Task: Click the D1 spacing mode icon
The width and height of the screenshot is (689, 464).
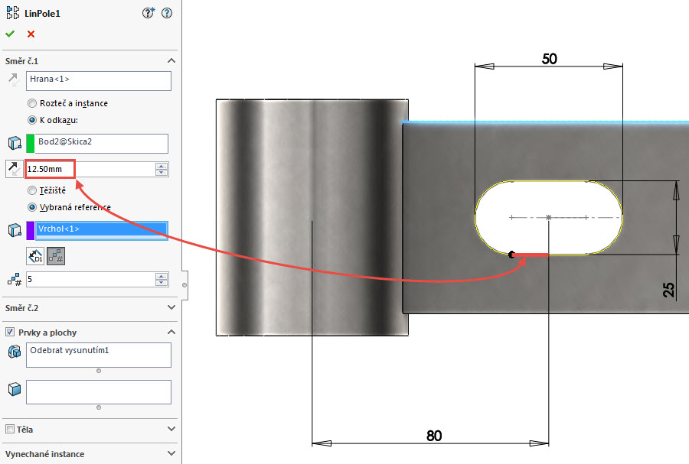Action: click(35, 256)
